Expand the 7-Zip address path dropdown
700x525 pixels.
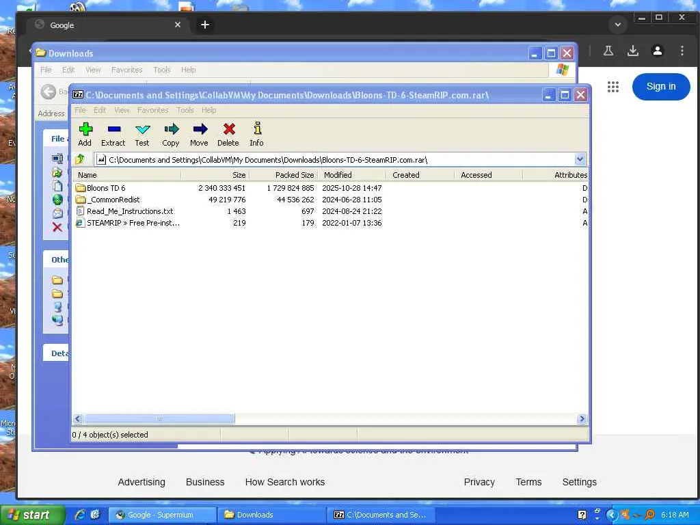point(580,159)
